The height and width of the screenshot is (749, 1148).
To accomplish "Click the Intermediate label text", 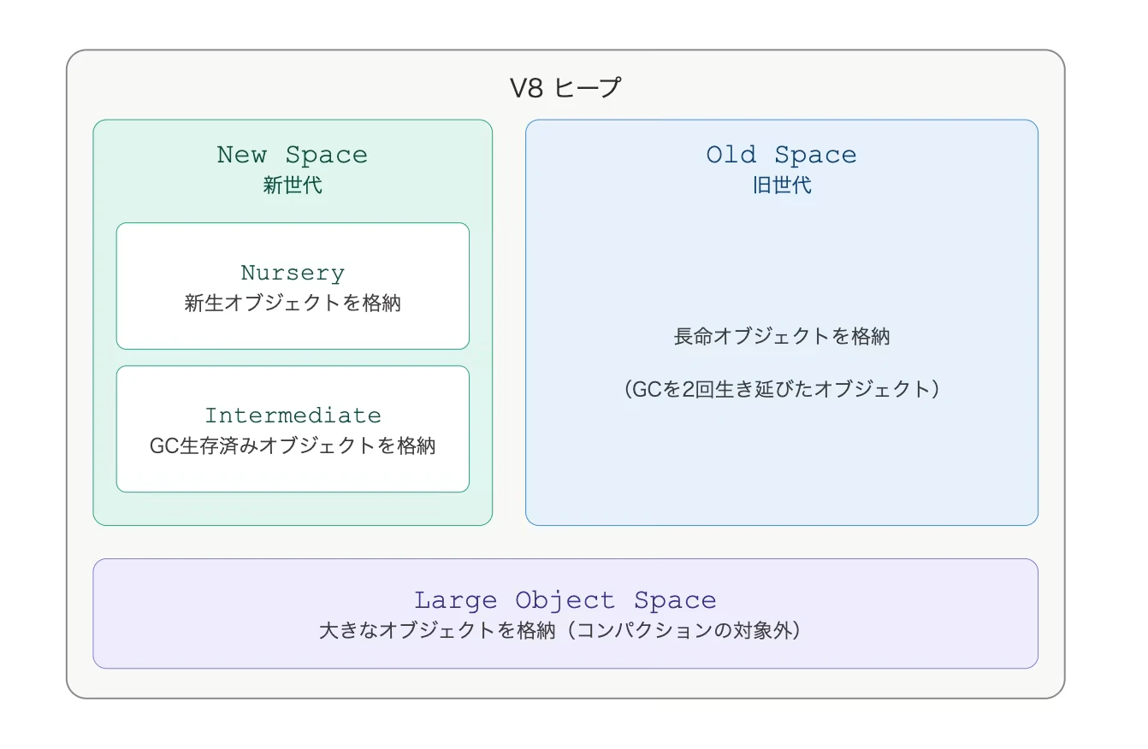I will click(x=293, y=416).
